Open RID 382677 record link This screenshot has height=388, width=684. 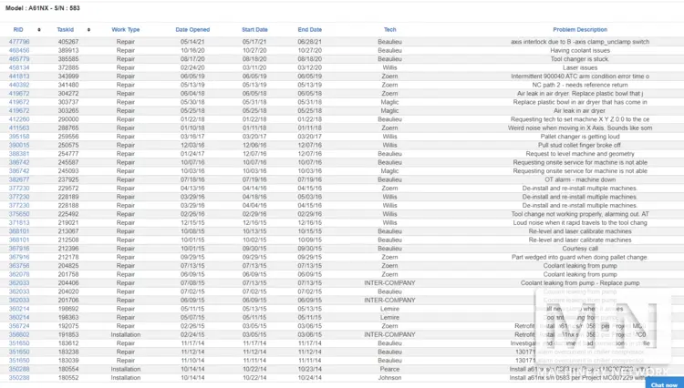(19, 179)
